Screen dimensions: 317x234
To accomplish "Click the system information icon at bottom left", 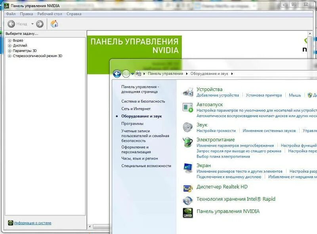I will pos(11,223).
